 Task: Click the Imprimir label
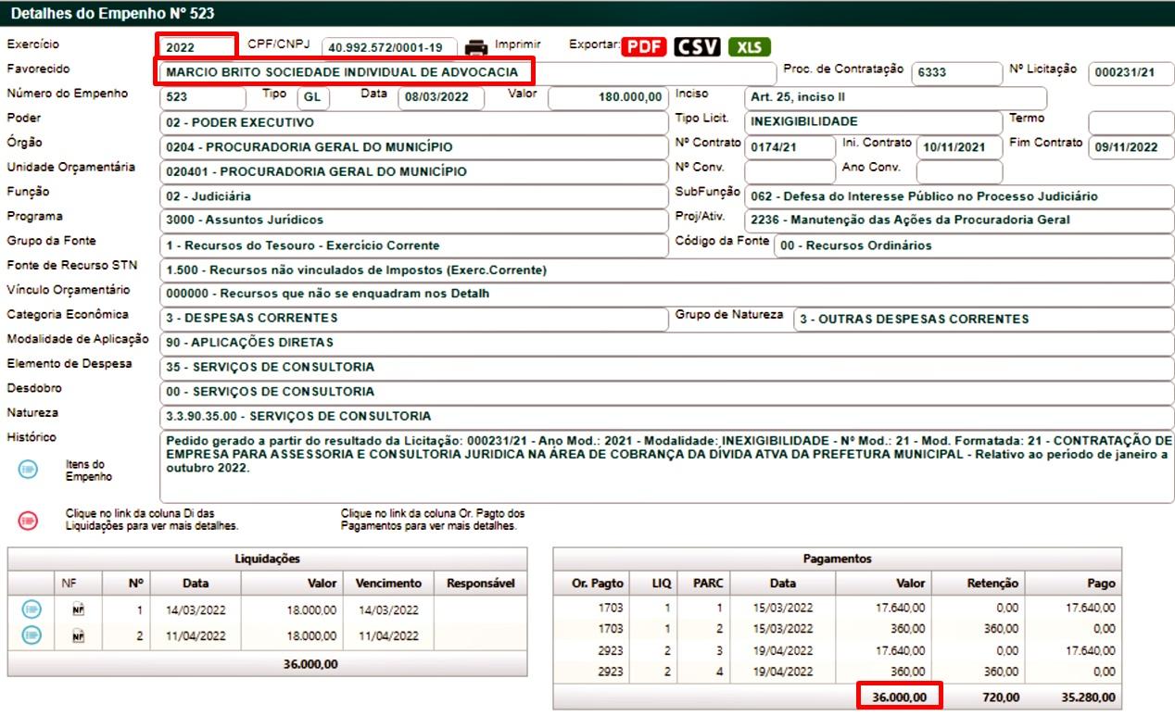(517, 44)
